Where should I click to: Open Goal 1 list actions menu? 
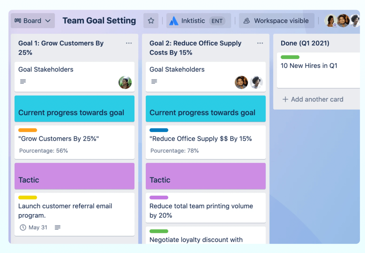coord(129,43)
